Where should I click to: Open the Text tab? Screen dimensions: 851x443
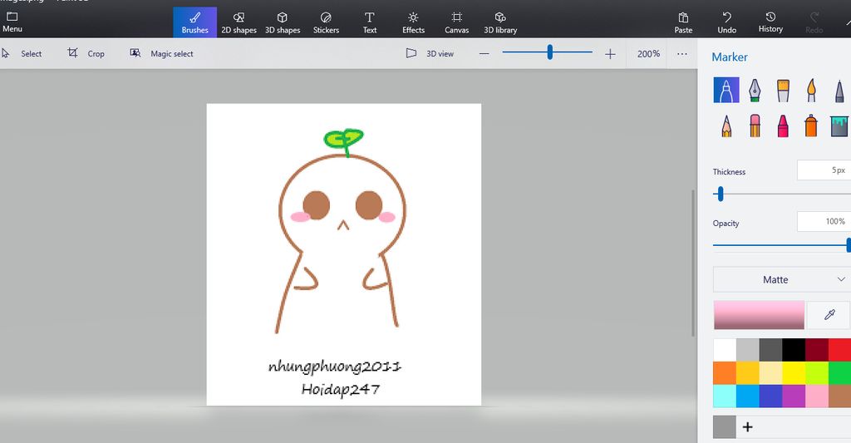point(370,22)
